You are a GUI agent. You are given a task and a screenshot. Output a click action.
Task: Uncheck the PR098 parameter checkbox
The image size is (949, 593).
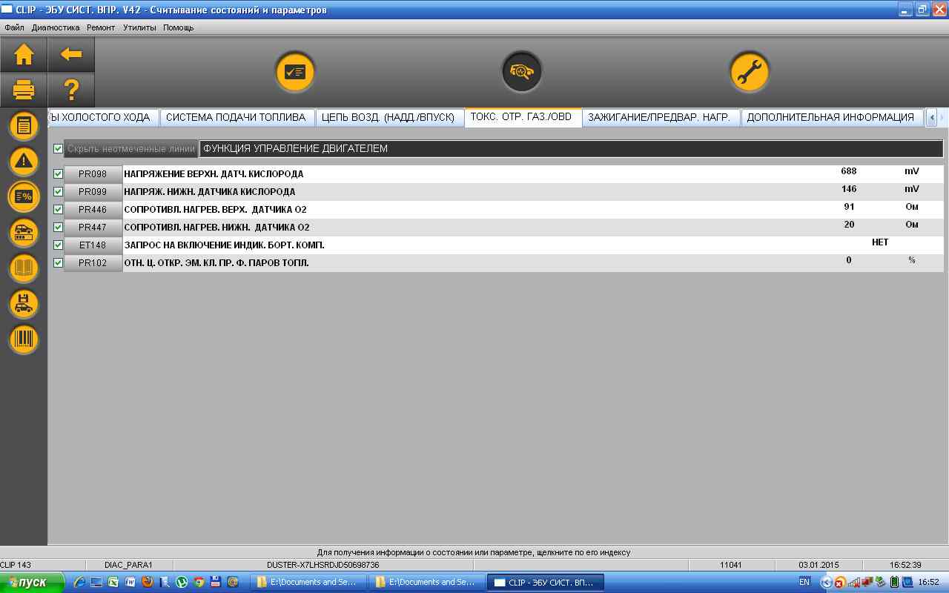point(59,173)
